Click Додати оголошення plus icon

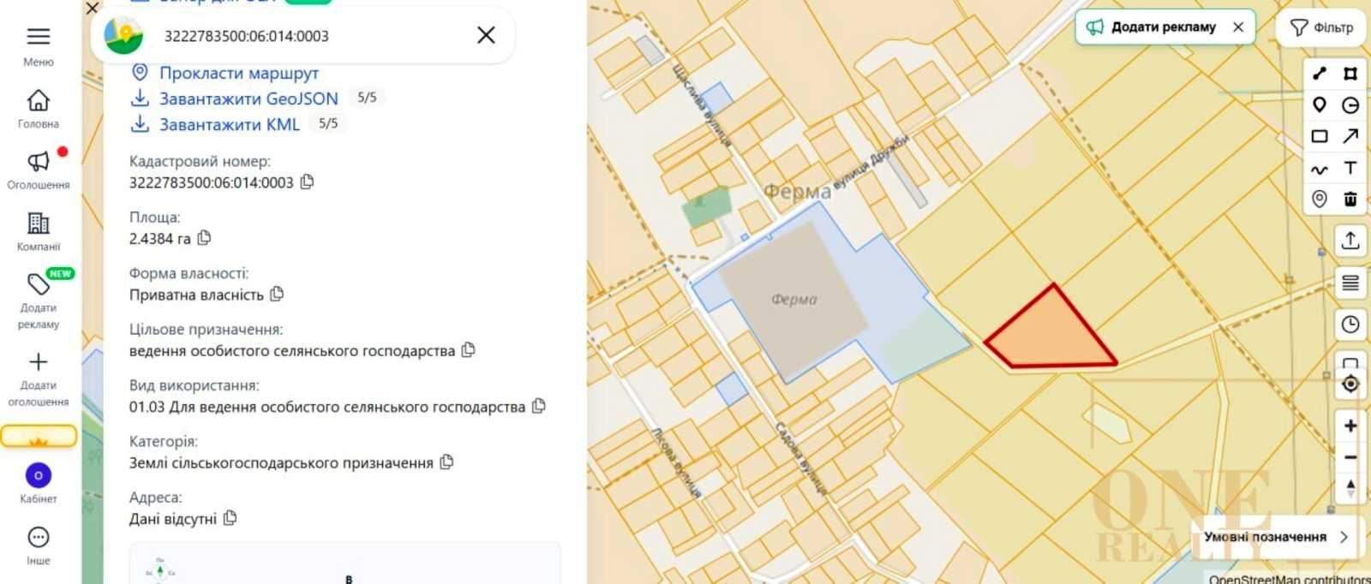coord(39,361)
